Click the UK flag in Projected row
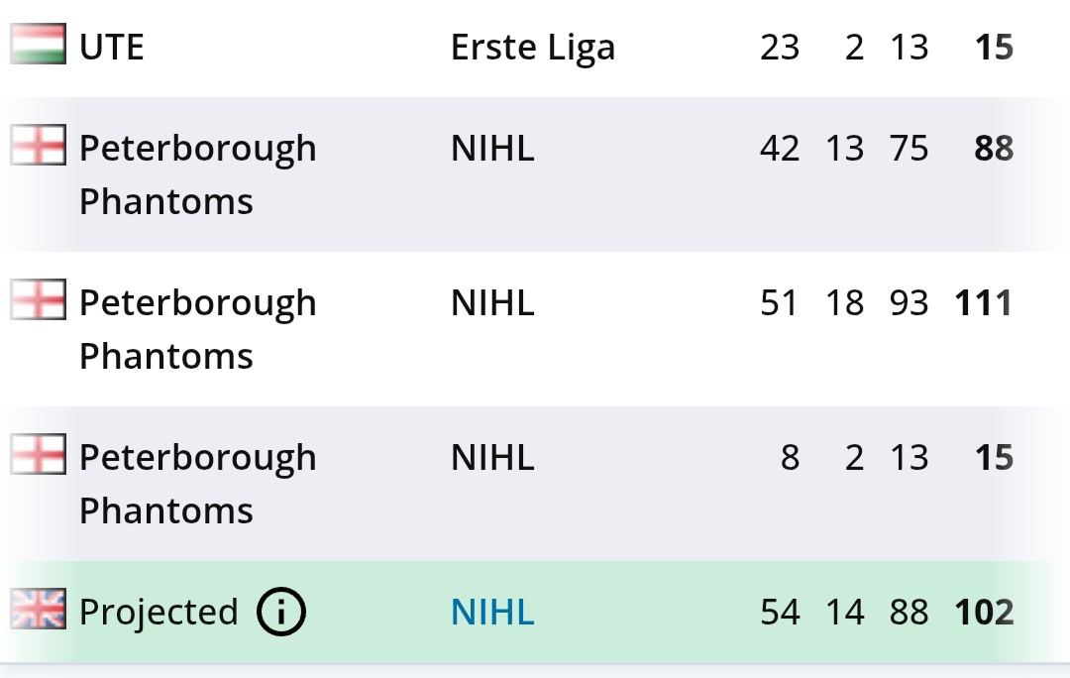The image size is (1070, 678). point(39,609)
